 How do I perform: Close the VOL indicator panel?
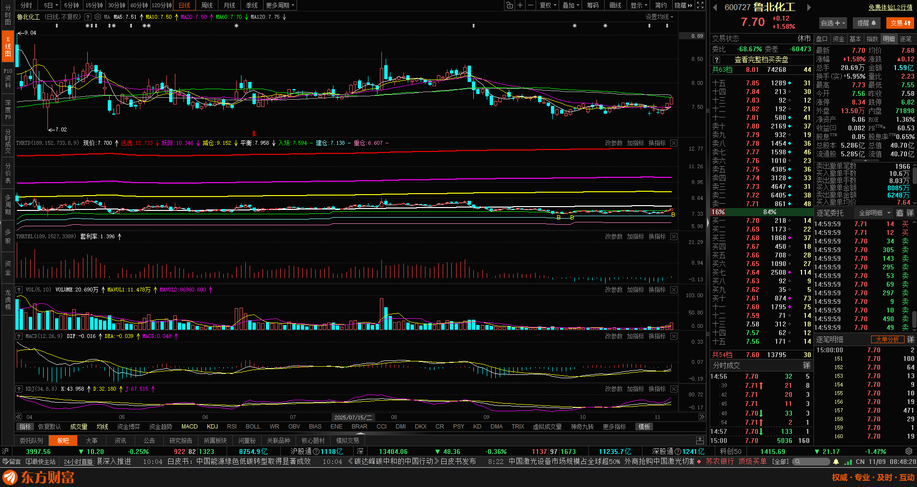pos(674,290)
